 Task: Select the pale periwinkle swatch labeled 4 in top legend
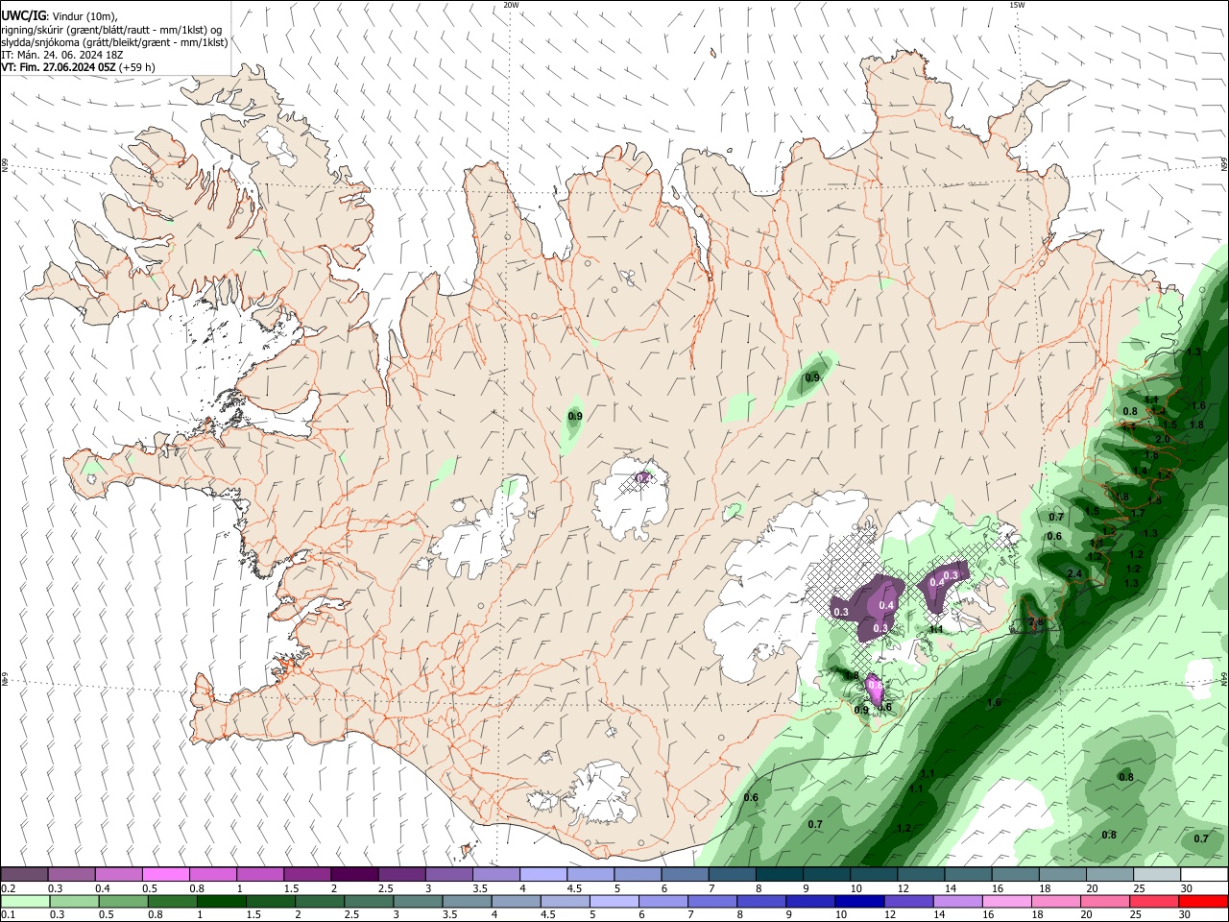pyautogui.click(x=542, y=874)
